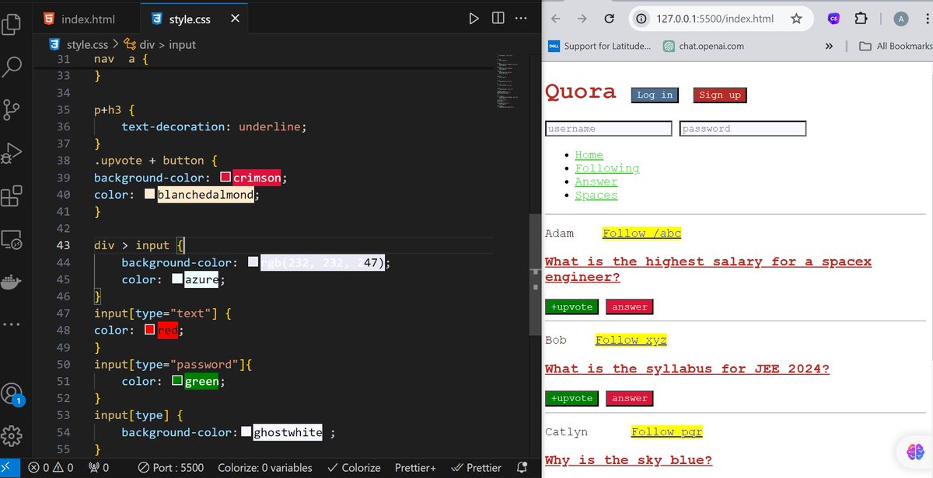Show more bookmarks with the double chevron
The height and width of the screenshot is (478, 933).
click(829, 47)
